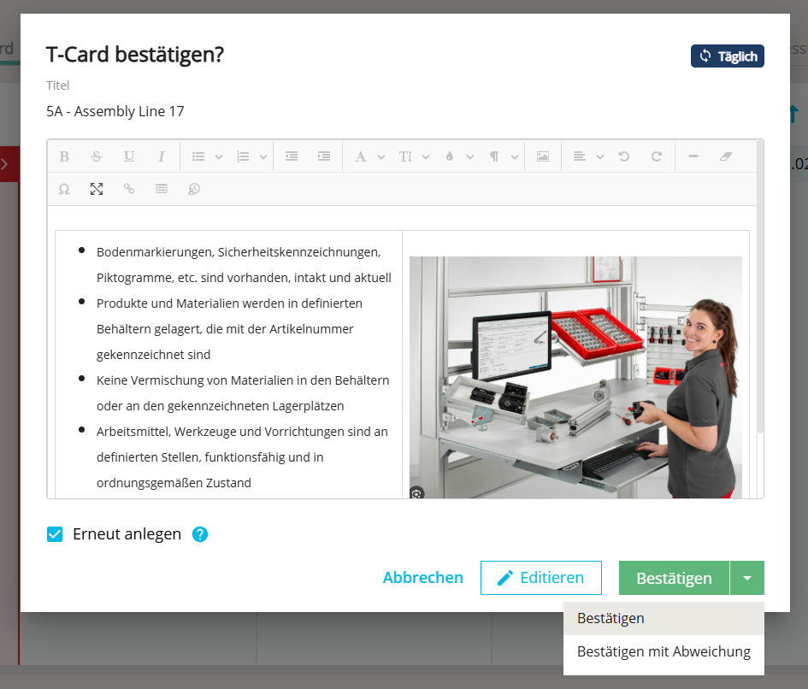
Task: Click the help icon beside Erneut anlegen
Action: coord(200,534)
